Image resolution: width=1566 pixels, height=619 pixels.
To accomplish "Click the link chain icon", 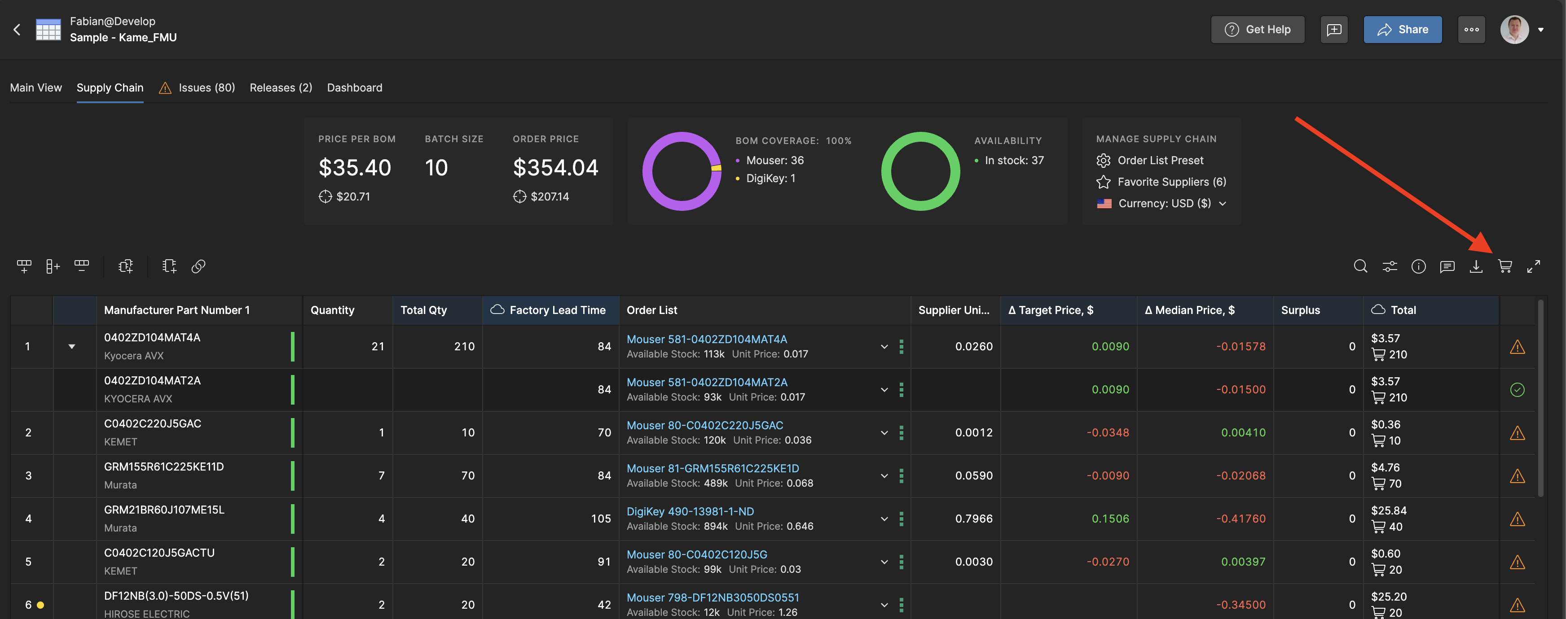I will [x=198, y=266].
